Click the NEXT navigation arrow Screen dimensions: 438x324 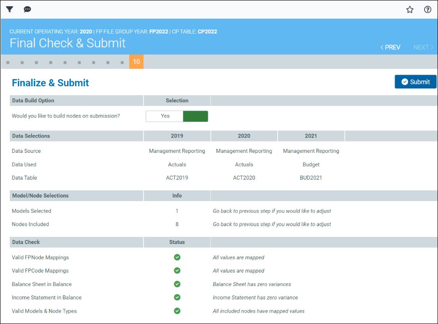(x=423, y=47)
